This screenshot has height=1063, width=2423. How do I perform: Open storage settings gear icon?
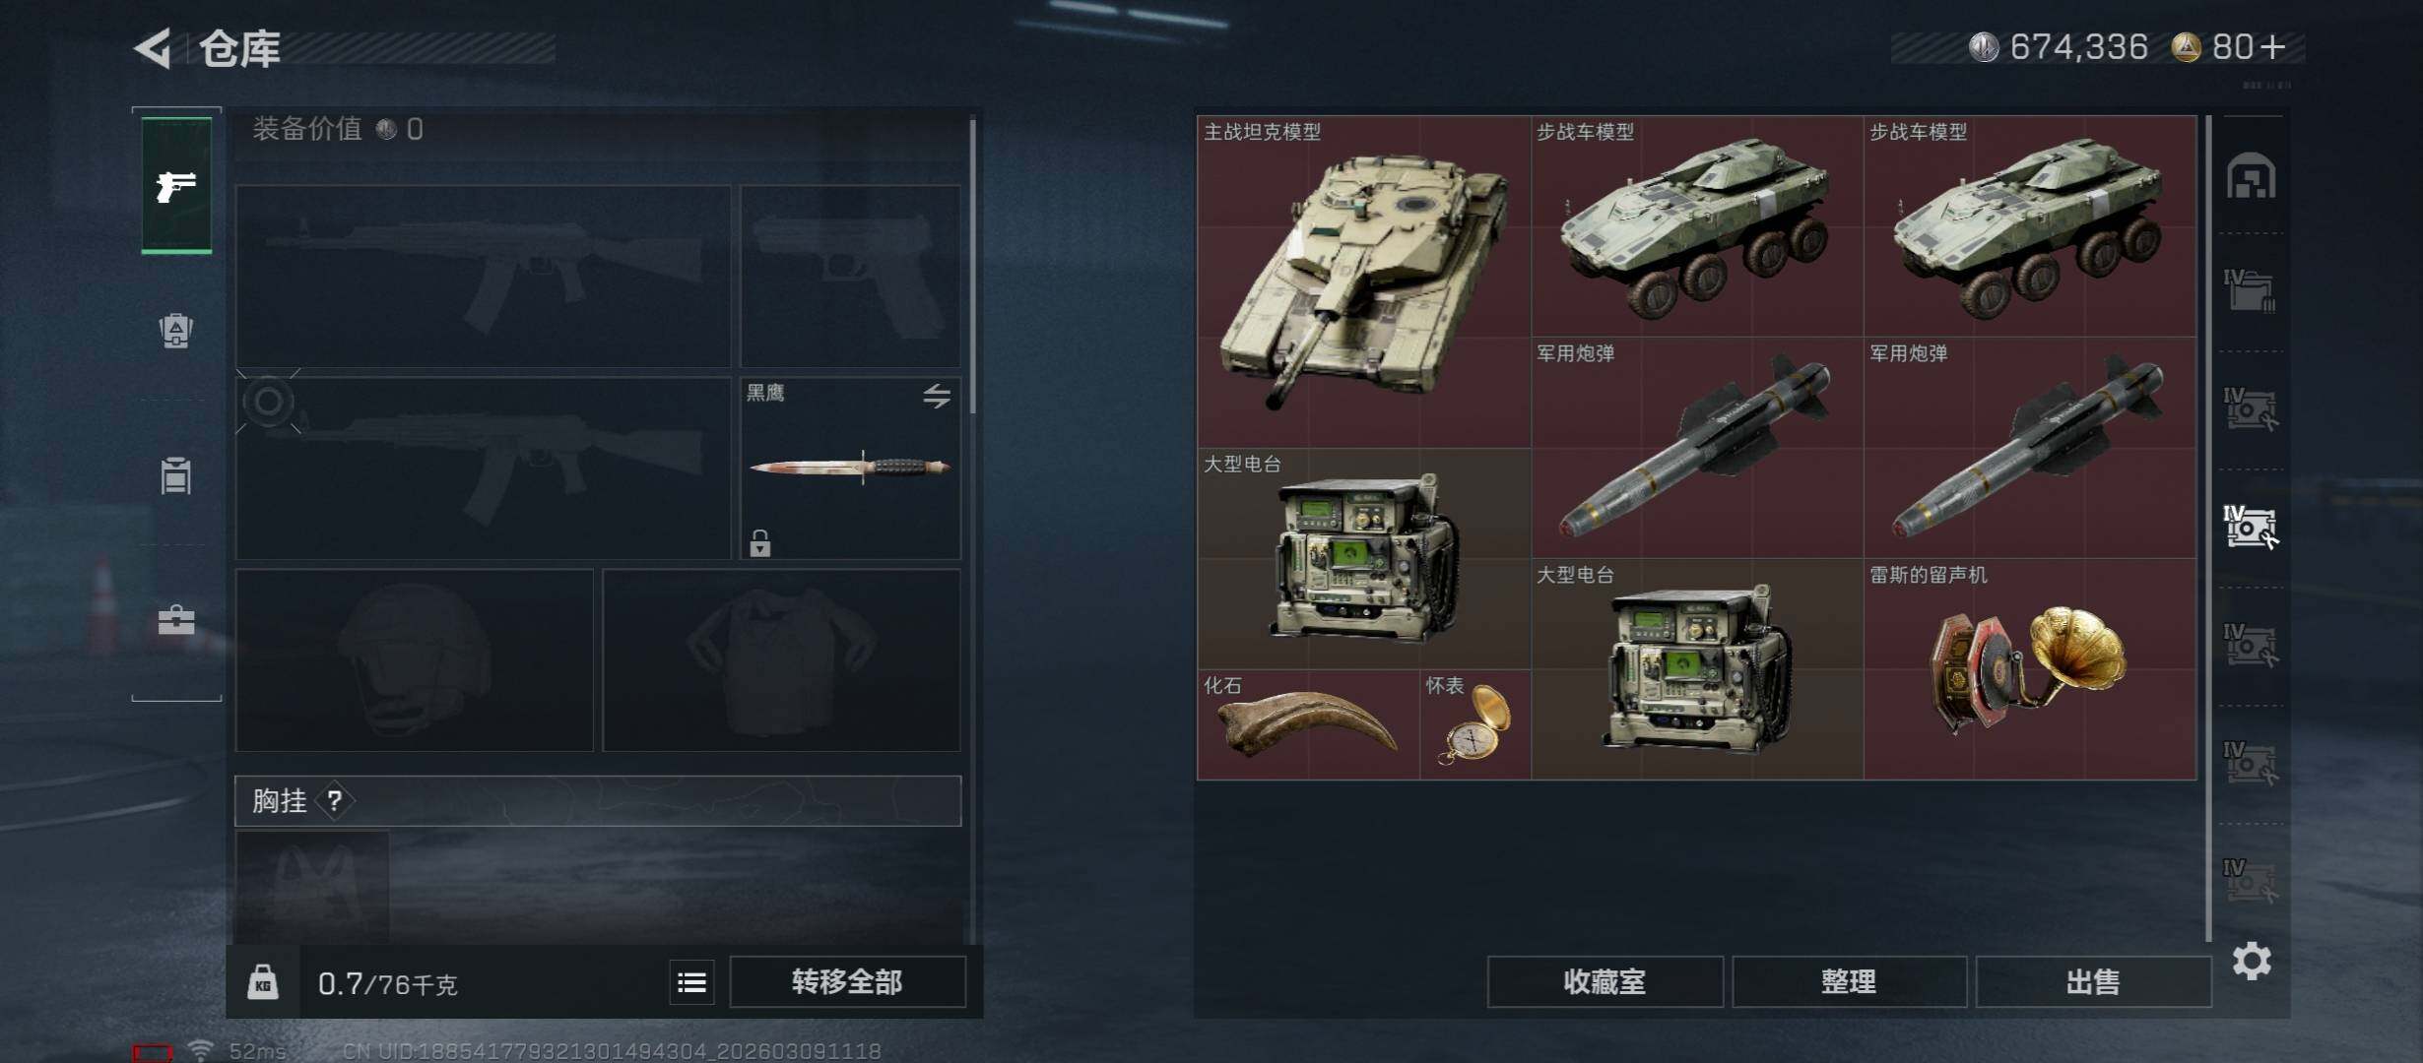click(2252, 961)
